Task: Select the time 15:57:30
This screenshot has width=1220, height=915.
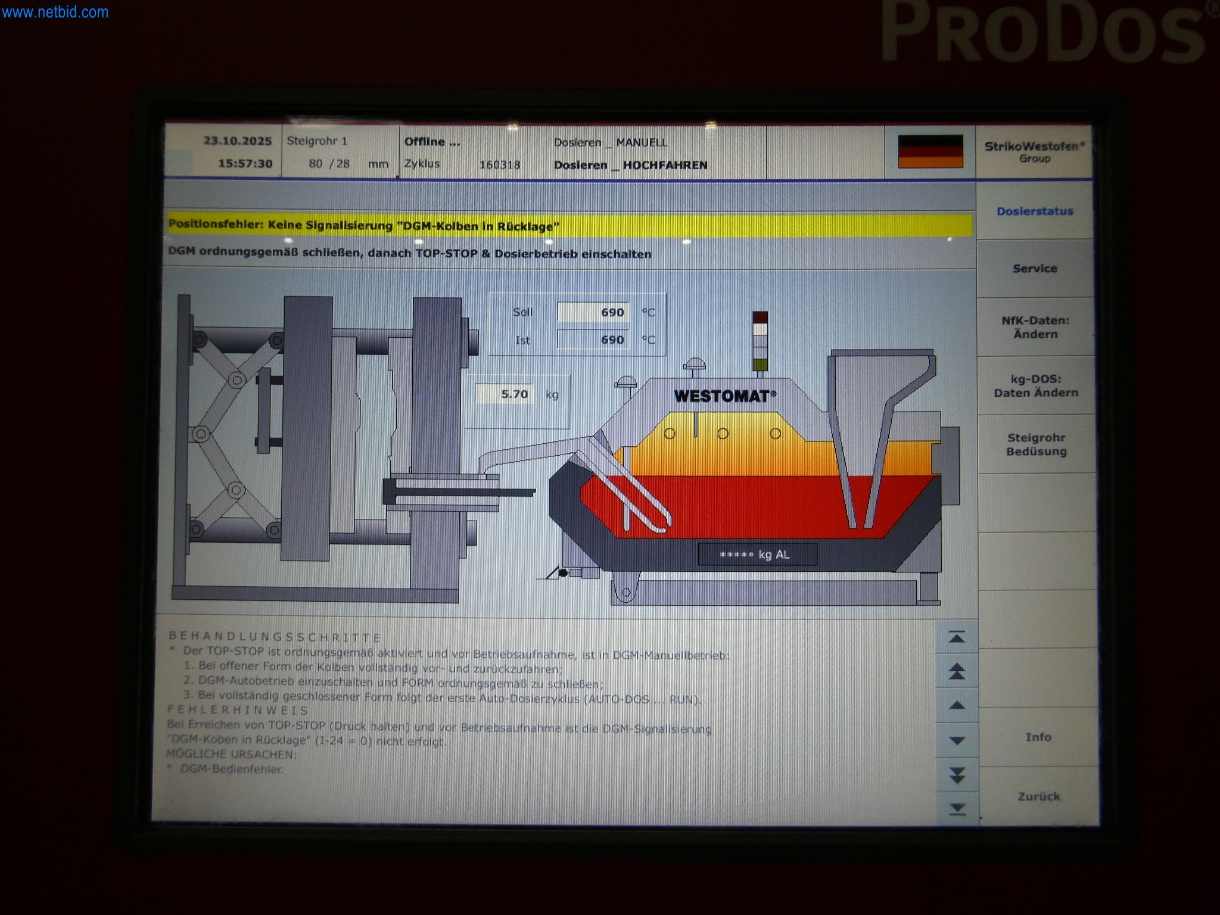Action: (245, 164)
